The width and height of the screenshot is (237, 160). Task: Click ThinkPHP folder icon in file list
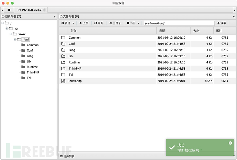click(63, 69)
